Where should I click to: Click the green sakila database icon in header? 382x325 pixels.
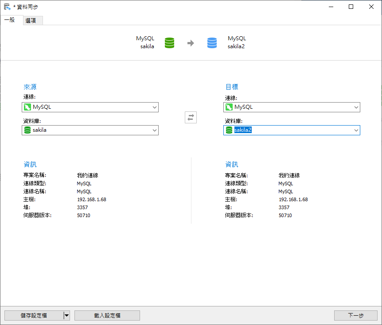point(169,43)
